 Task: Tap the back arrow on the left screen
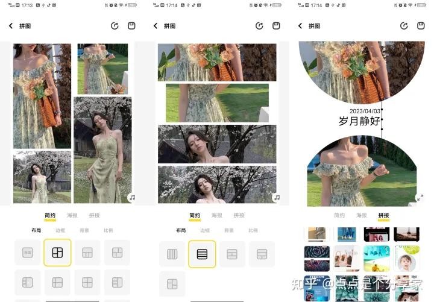pos(11,26)
